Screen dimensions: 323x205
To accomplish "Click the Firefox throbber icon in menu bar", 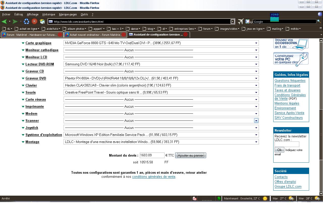I will tap(320, 14).
